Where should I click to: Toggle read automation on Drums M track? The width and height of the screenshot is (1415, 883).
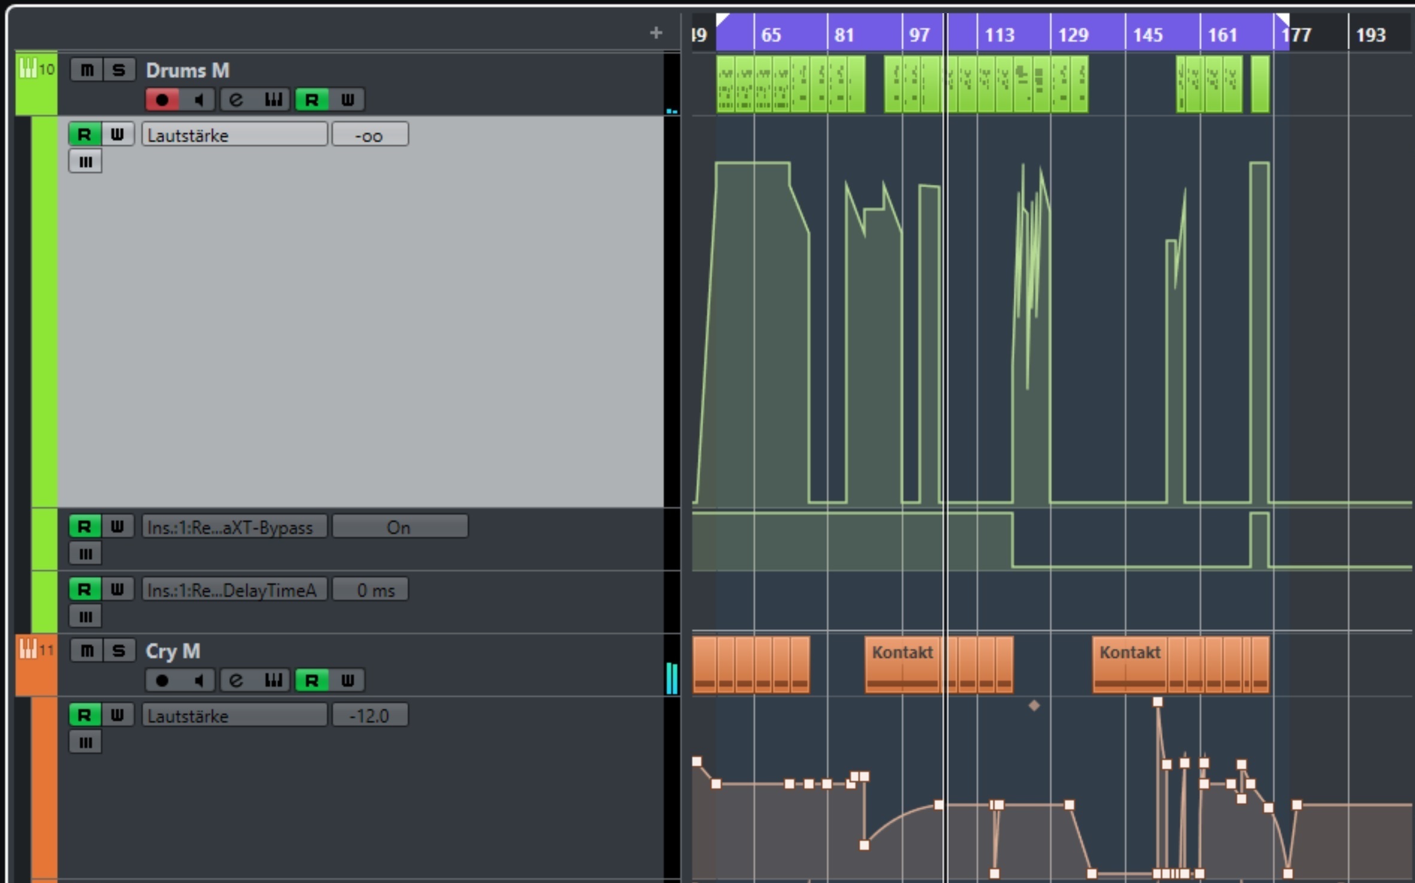pos(311,99)
